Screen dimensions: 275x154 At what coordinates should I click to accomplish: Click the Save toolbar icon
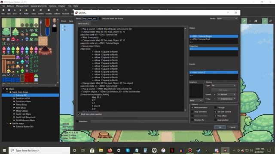tap(15, 12)
